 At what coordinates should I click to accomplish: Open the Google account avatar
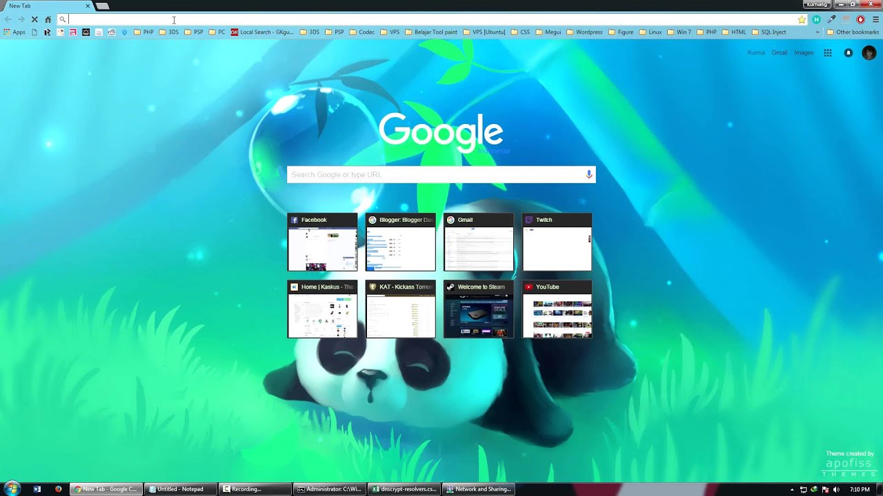[869, 53]
